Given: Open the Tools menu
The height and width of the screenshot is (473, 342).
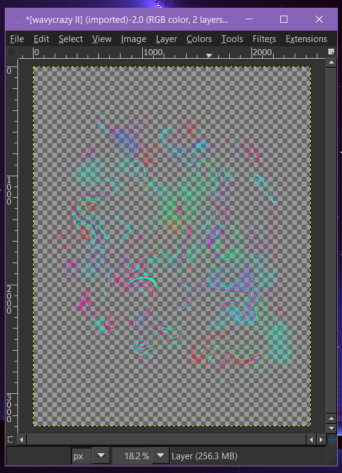Looking at the screenshot, I should click(x=232, y=39).
